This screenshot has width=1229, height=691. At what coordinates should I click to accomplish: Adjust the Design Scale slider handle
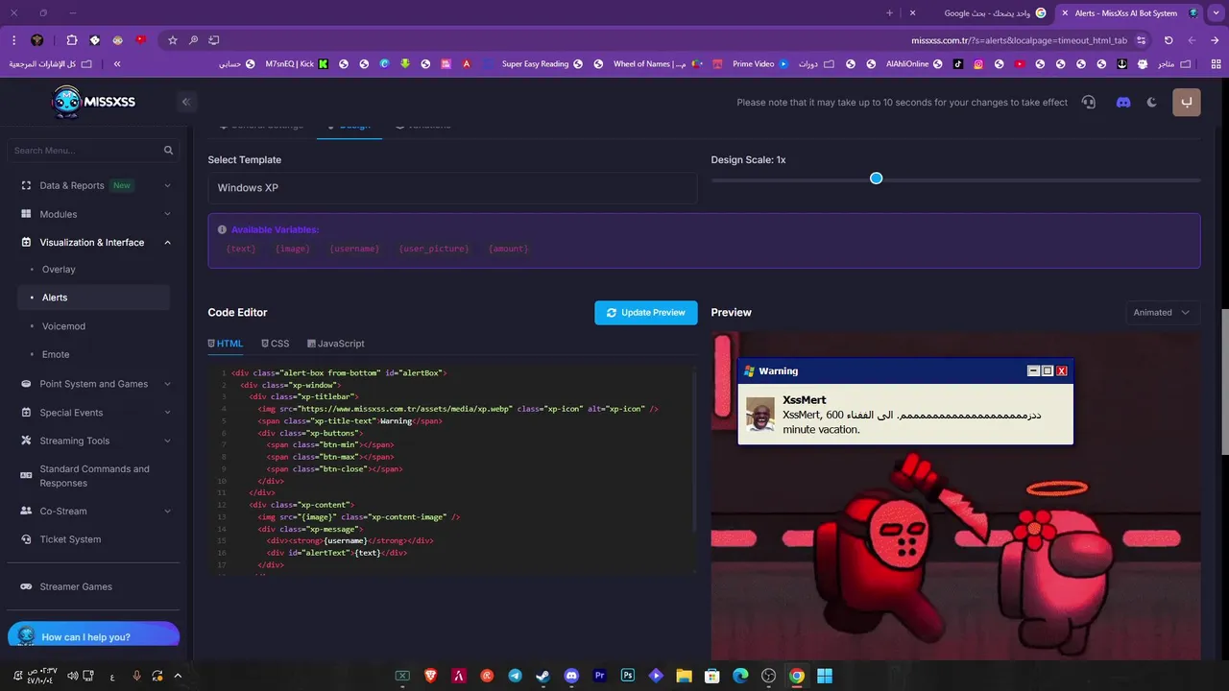(x=876, y=179)
